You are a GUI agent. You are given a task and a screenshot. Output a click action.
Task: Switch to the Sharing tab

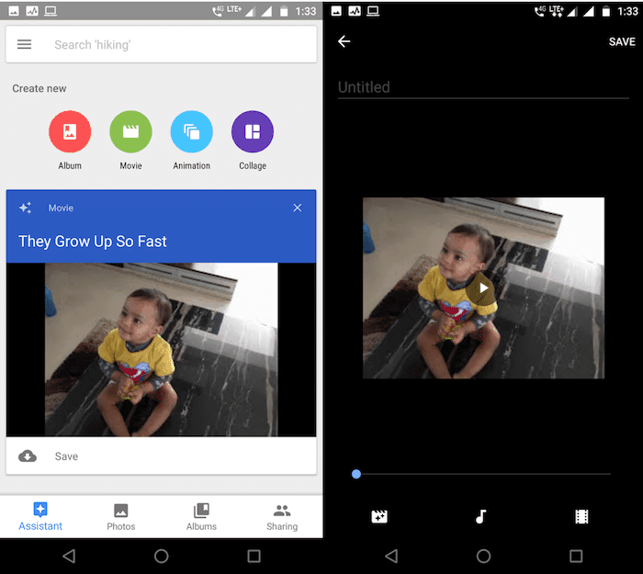(x=282, y=516)
